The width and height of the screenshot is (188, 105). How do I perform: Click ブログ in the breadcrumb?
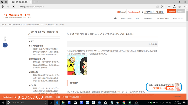coord(10,25)
